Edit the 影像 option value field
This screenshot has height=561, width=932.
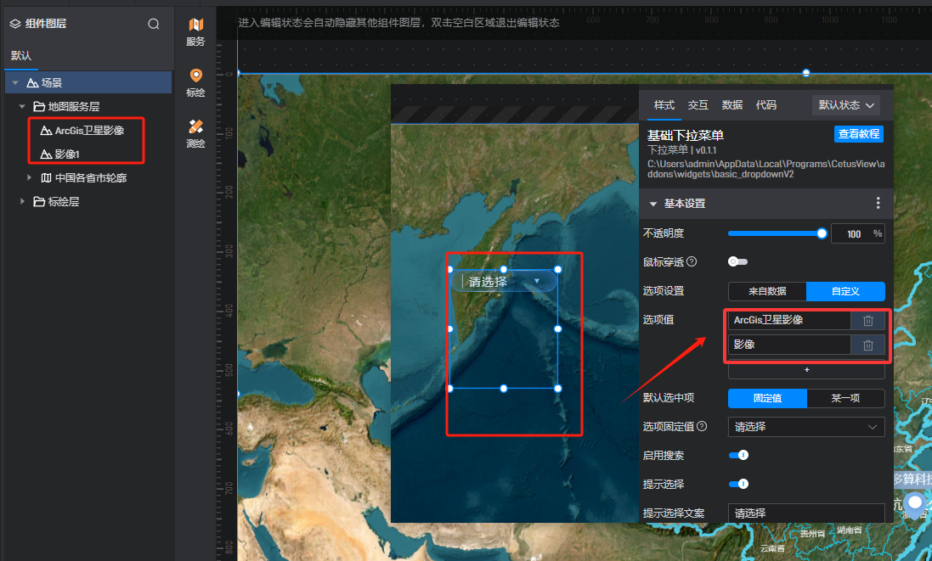pyautogui.click(x=789, y=345)
